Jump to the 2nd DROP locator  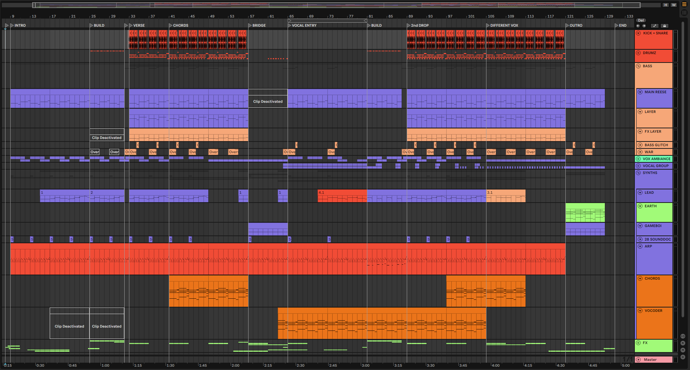click(x=418, y=26)
